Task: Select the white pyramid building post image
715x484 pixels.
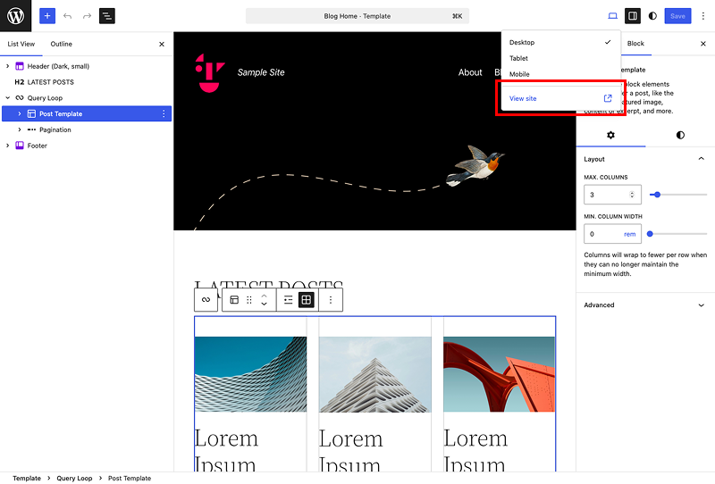Action: (374, 374)
